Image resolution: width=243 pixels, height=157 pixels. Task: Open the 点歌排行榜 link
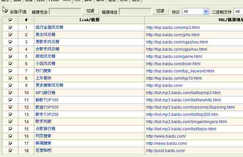pyautogui.click(x=46, y=129)
